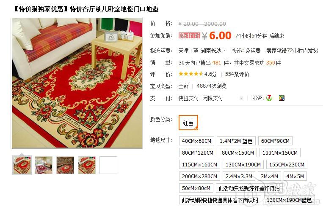Select the 红色 color option

tap(188, 123)
